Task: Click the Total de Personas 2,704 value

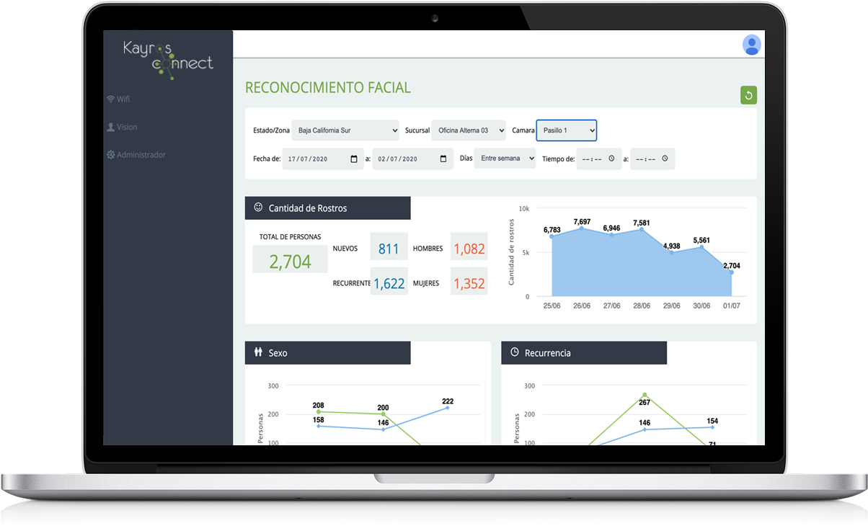Action: click(x=290, y=261)
